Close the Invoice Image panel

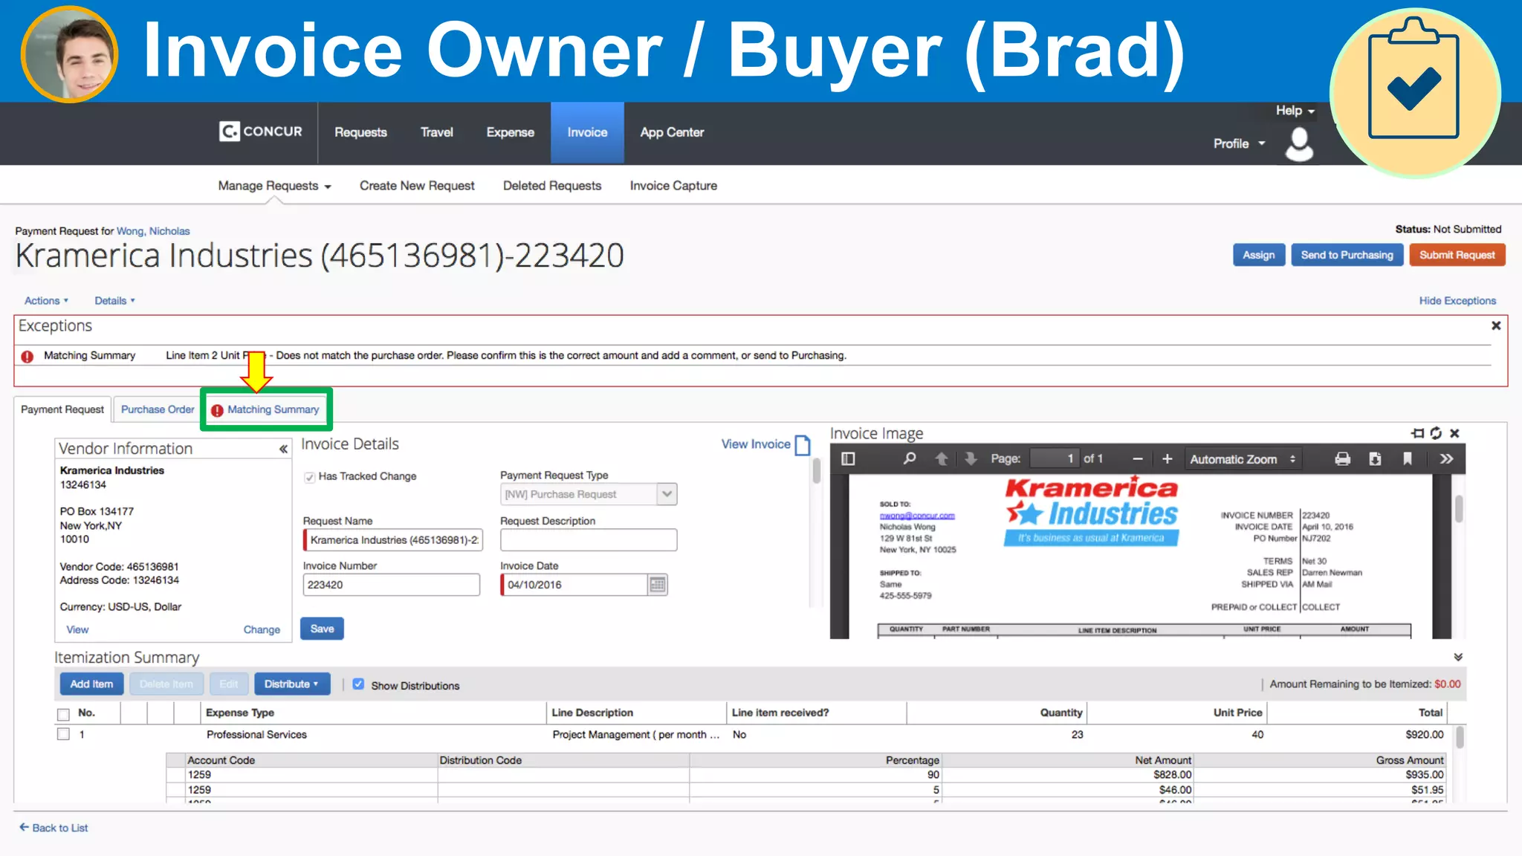pos(1455,433)
